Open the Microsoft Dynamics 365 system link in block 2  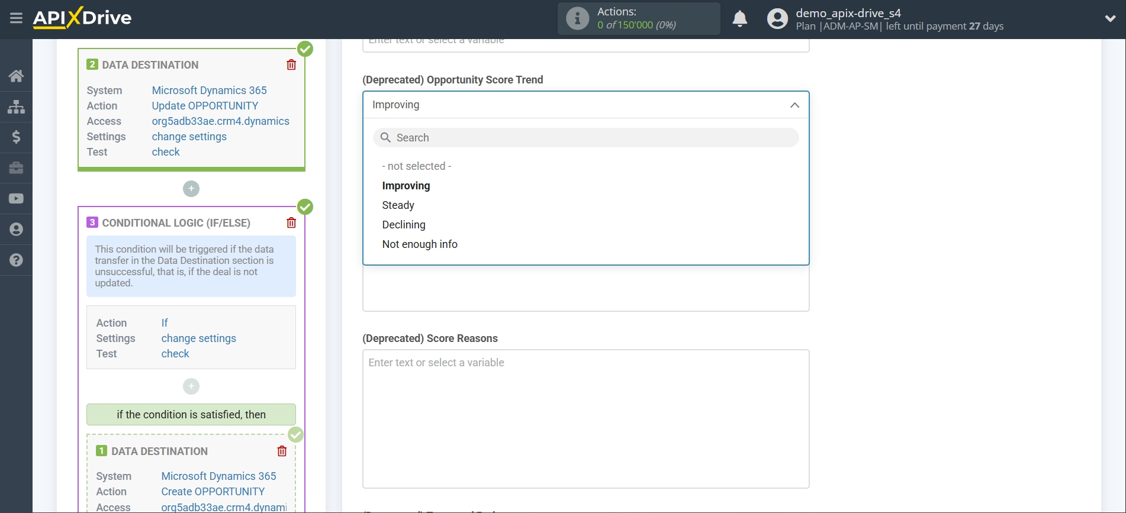pyautogui.click(x=209, y=91)
